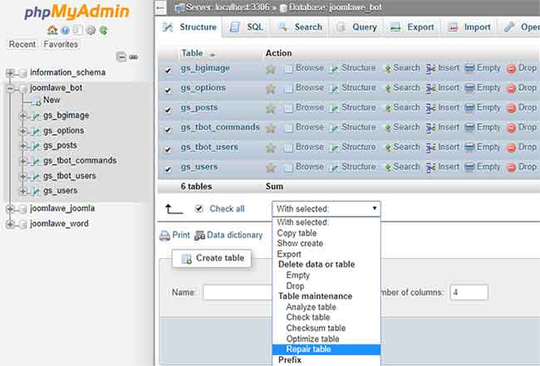Open the settings gear icon in the sidebar
The height and width of the screenshot is (366, 540).
91,31
